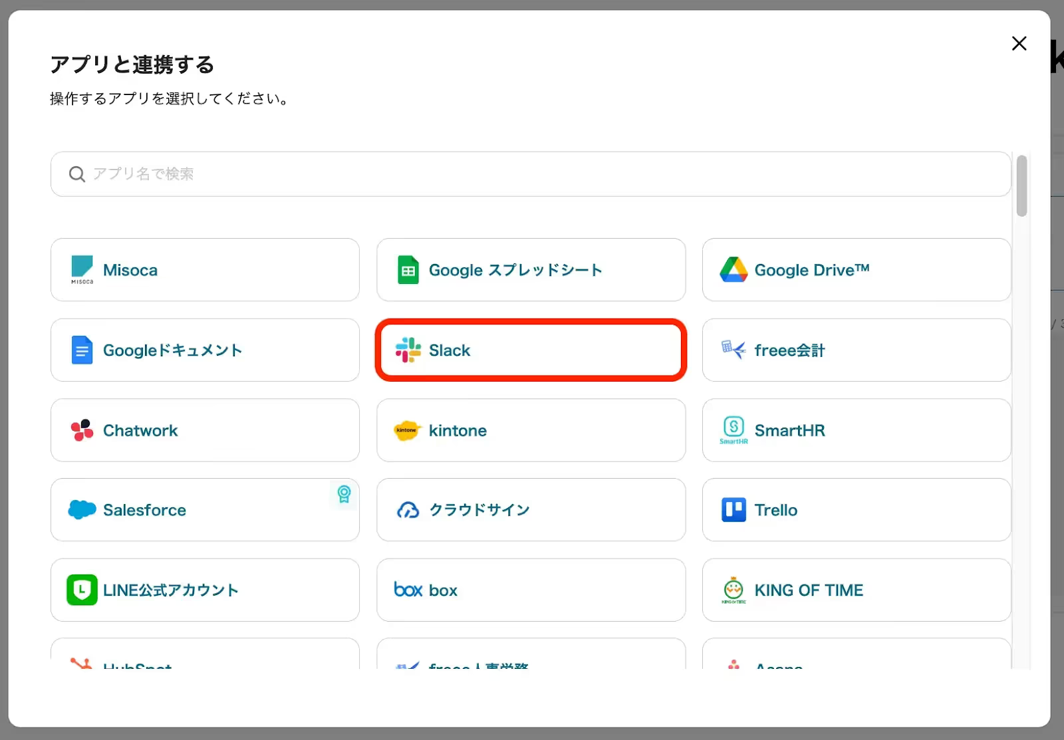
Task: Click the kintone cloud icon
Action: pos(407,430)
